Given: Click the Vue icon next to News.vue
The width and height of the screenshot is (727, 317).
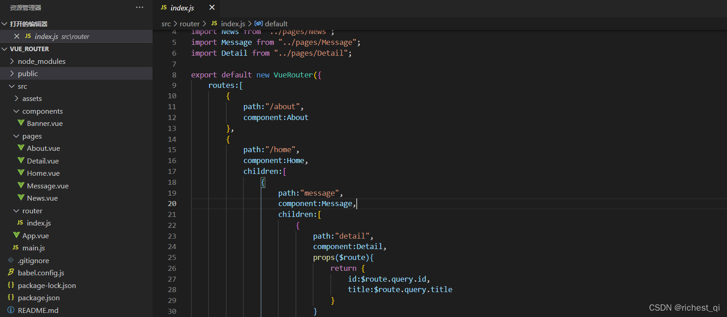Looking at the screenshot, I should click(x=21, y=197).
